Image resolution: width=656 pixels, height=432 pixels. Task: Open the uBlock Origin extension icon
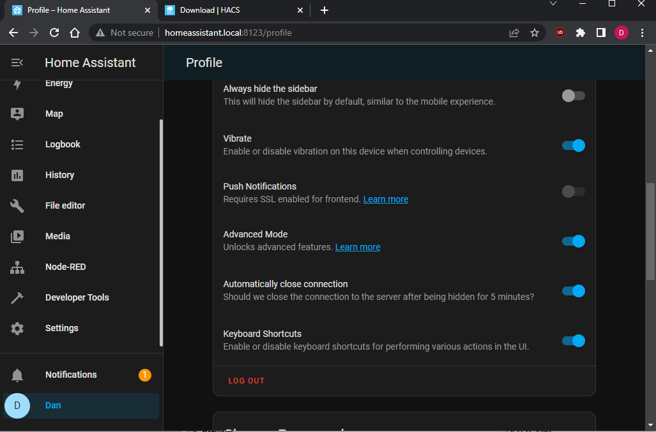pyautogui.click(x=560, y=33)
